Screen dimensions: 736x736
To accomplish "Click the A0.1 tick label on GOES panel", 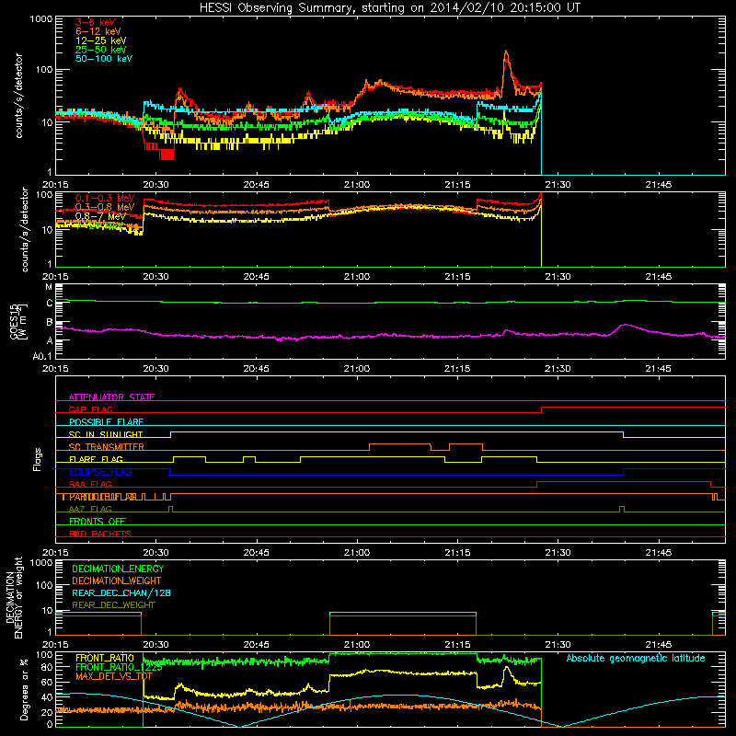I will coord(42,357).
